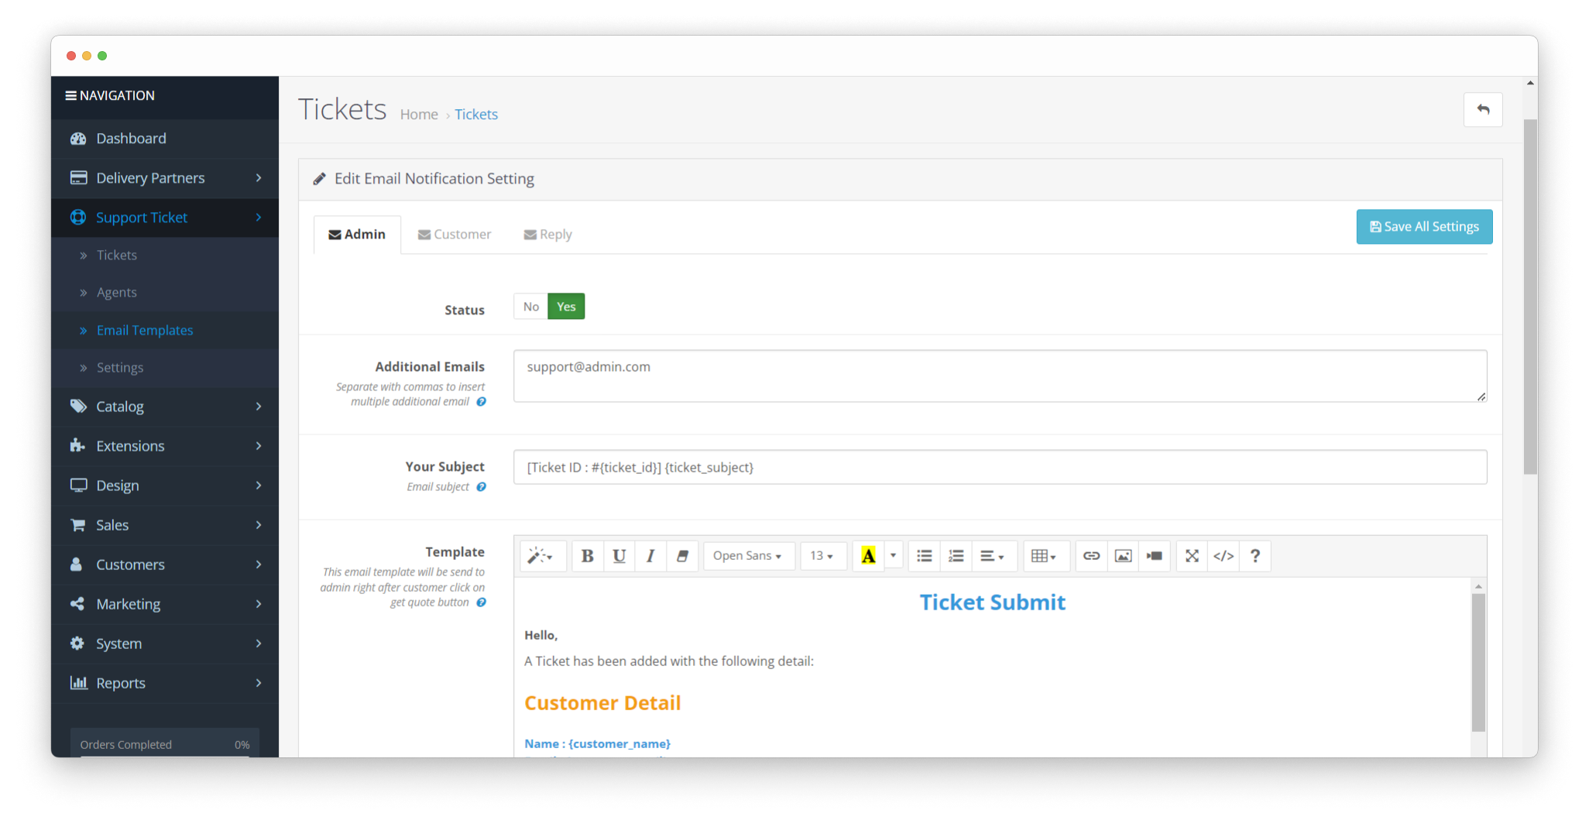Apply underline formatting in editor toolbar
This screenshot has height=824, width=1589.
point(619,556)
